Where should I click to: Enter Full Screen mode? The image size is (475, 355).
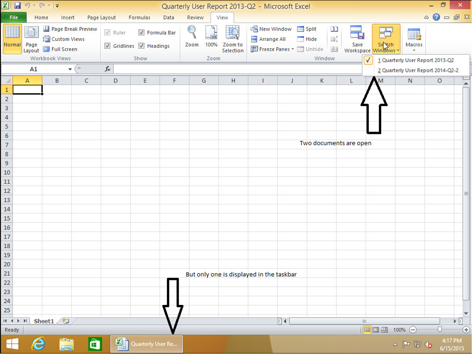click(x=60, y=49)
